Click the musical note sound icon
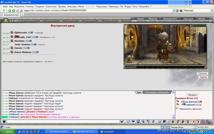Viewport: 214px width, 134px height. click(x=153, y=121)
